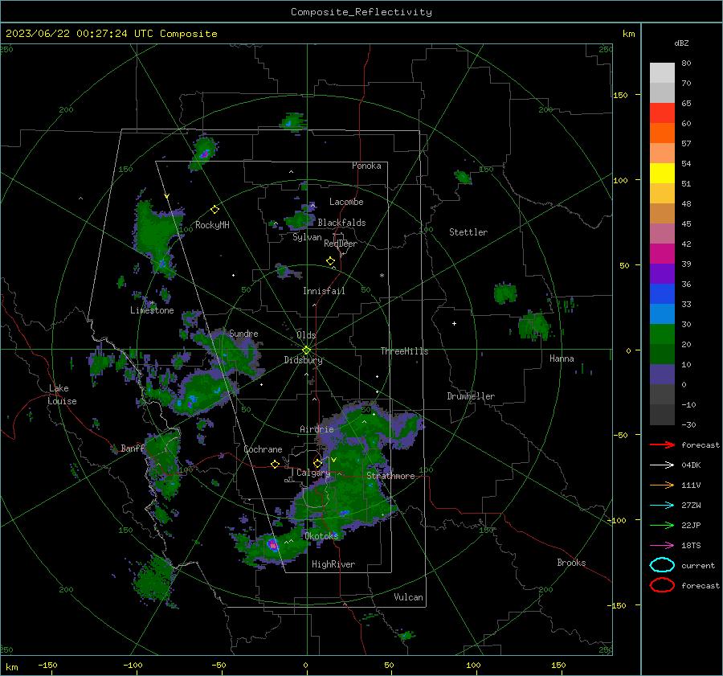Click the Blackfalds town label
Image resolution: width=723 pixels, height=676 pixels.
pyautogui.click(x=341, y=223)
